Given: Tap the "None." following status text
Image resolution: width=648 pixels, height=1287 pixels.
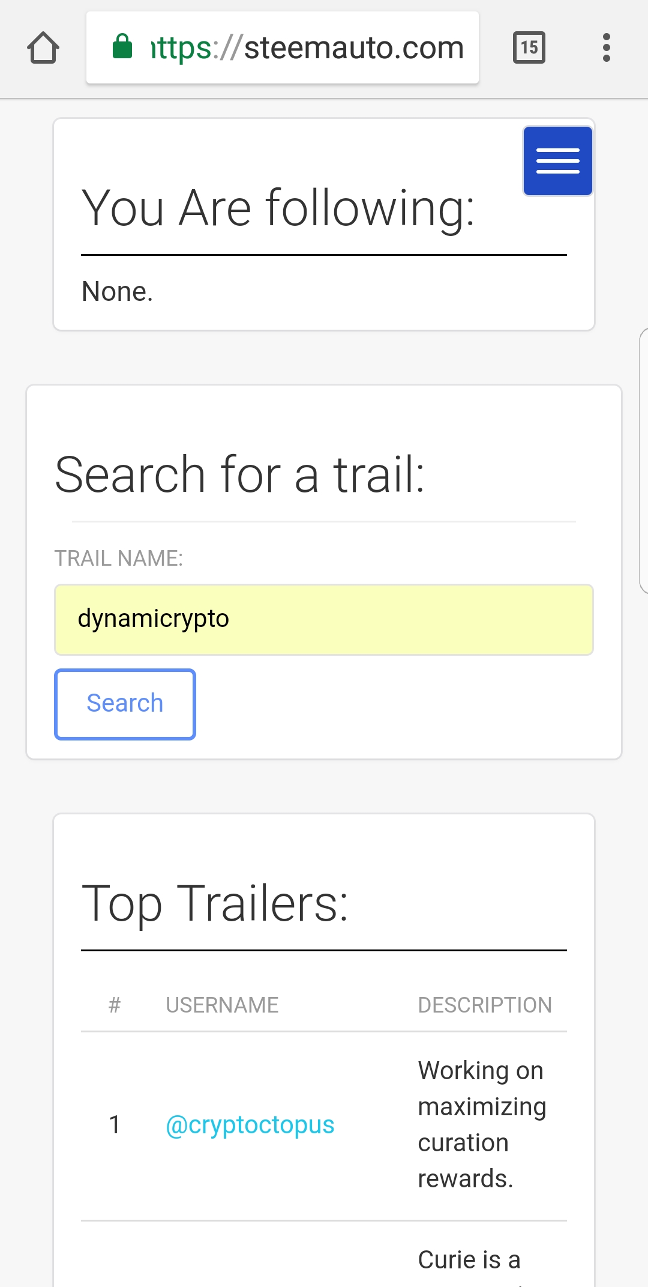Looking at the screenshot, I should pos(118,291).
